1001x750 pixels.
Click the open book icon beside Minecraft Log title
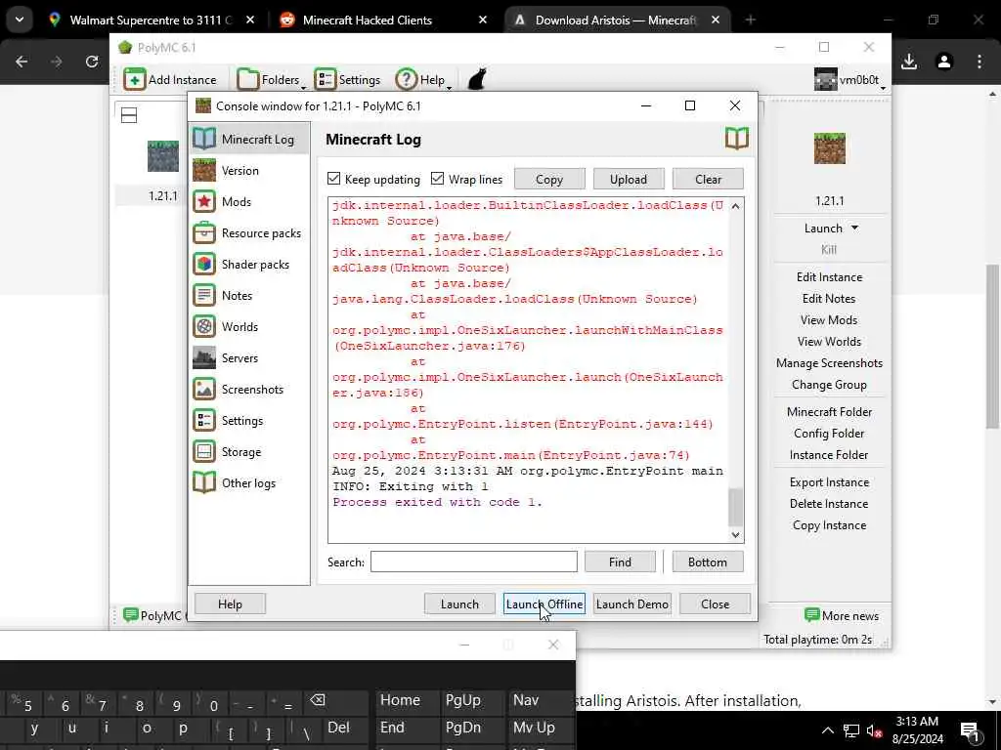coord(737,139)
